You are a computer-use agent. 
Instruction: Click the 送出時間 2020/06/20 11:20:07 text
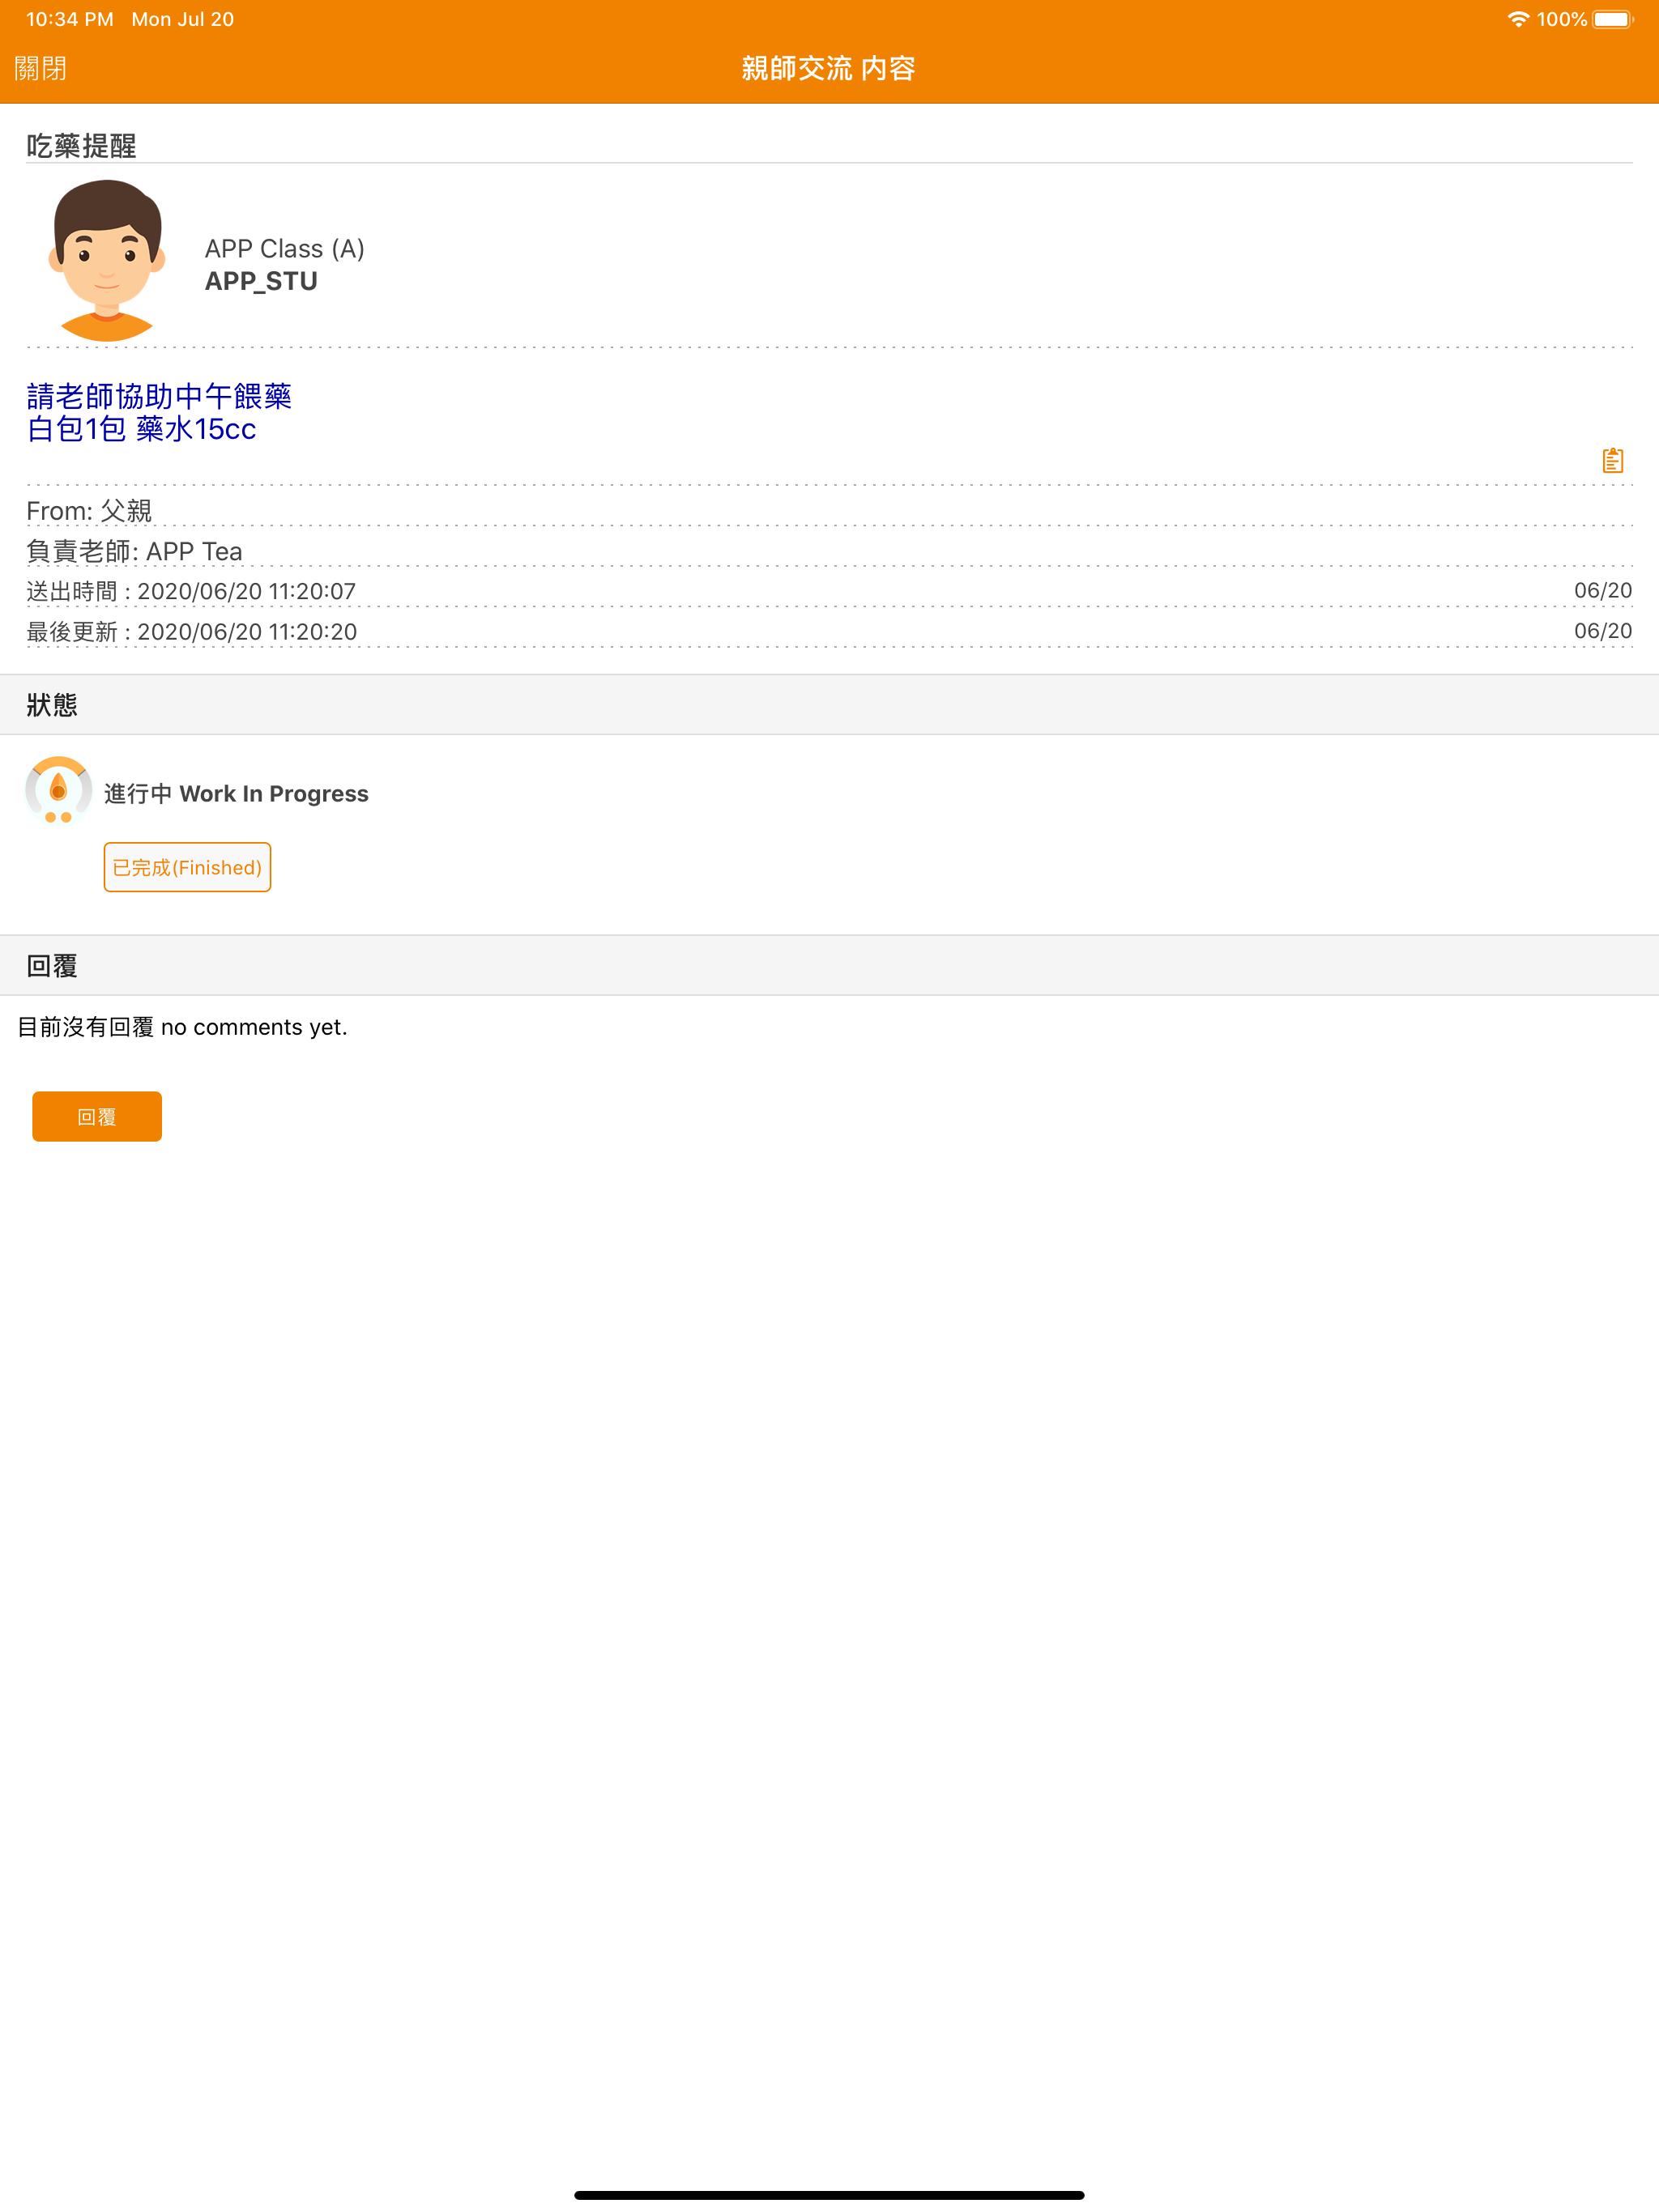coord(191,591)
